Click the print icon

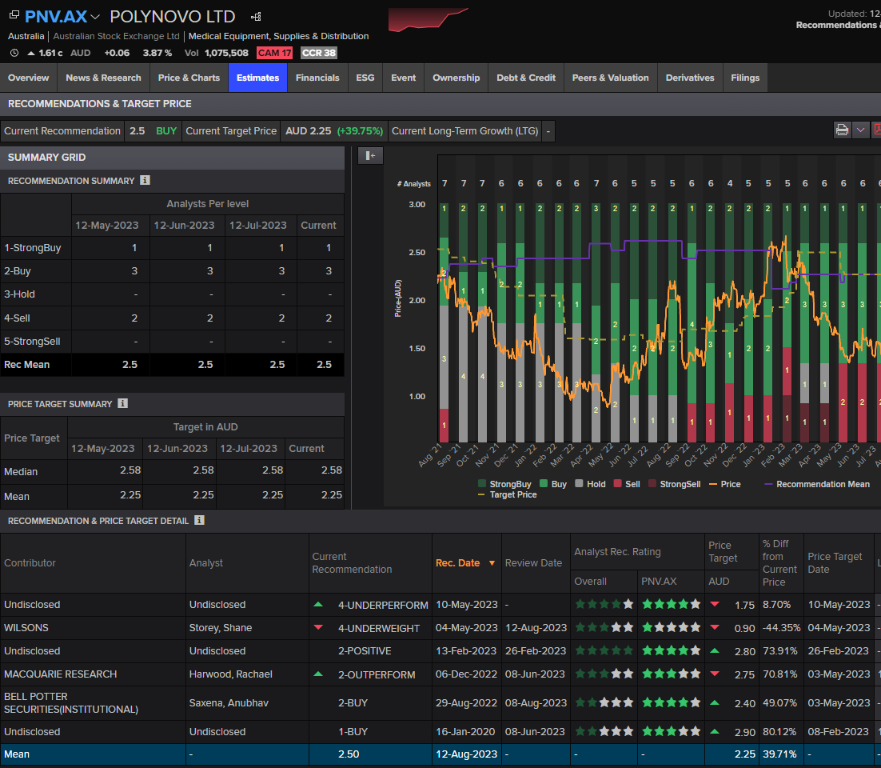coord(842,130)
